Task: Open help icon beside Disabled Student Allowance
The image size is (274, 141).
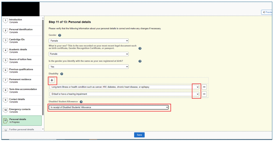Action: coord(81,102)
